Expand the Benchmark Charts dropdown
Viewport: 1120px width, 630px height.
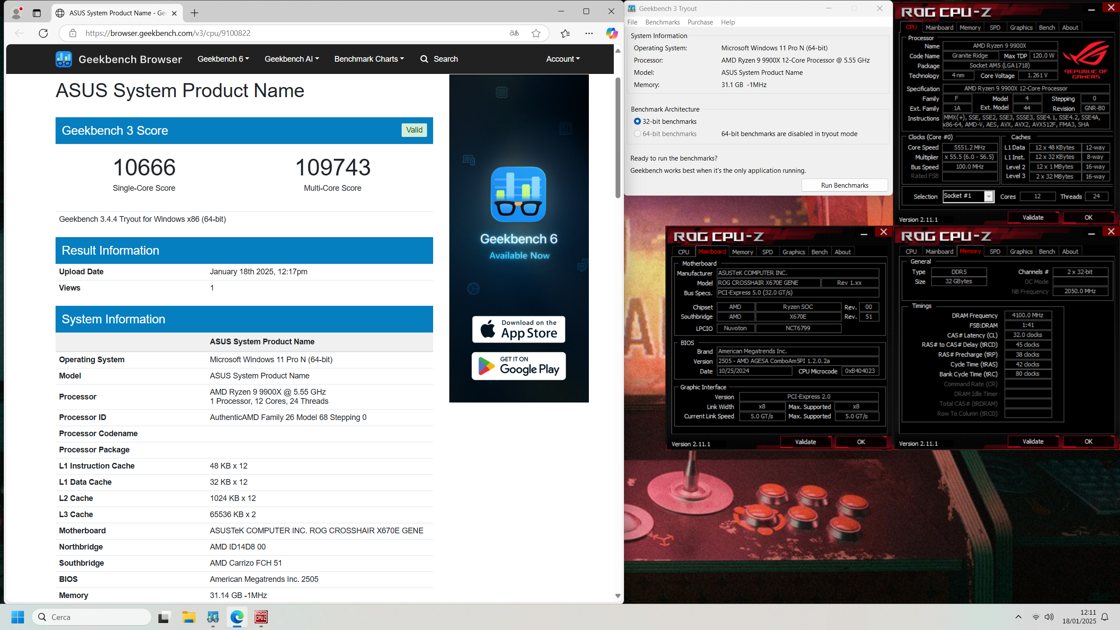point(369,59)
